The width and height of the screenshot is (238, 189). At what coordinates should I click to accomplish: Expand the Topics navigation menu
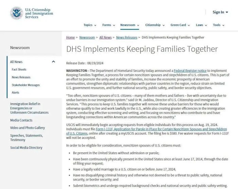coord(90,25)
